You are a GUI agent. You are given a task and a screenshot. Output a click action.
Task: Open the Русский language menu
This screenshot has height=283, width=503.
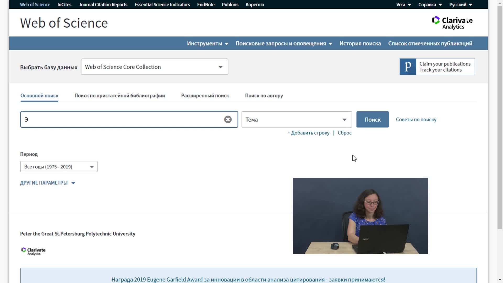(461, 4)
